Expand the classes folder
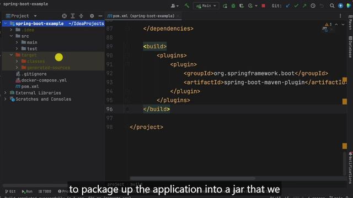The image size is (353, 198). tap(17, 61)
